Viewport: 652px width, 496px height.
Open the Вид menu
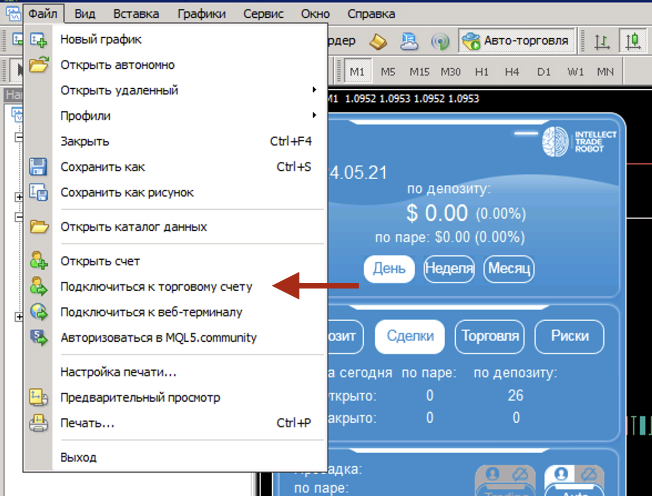point(85,14)
